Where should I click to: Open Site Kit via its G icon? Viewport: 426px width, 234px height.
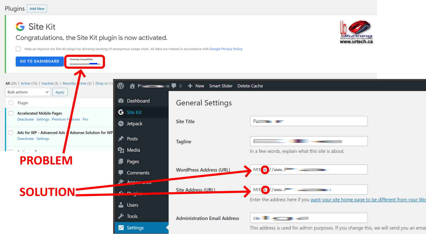coord(121,112)
